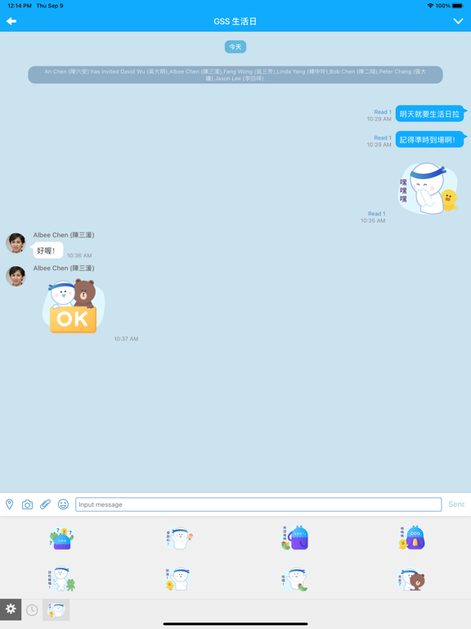Pick the white character hugging brown bear sticker

(412, 580)
